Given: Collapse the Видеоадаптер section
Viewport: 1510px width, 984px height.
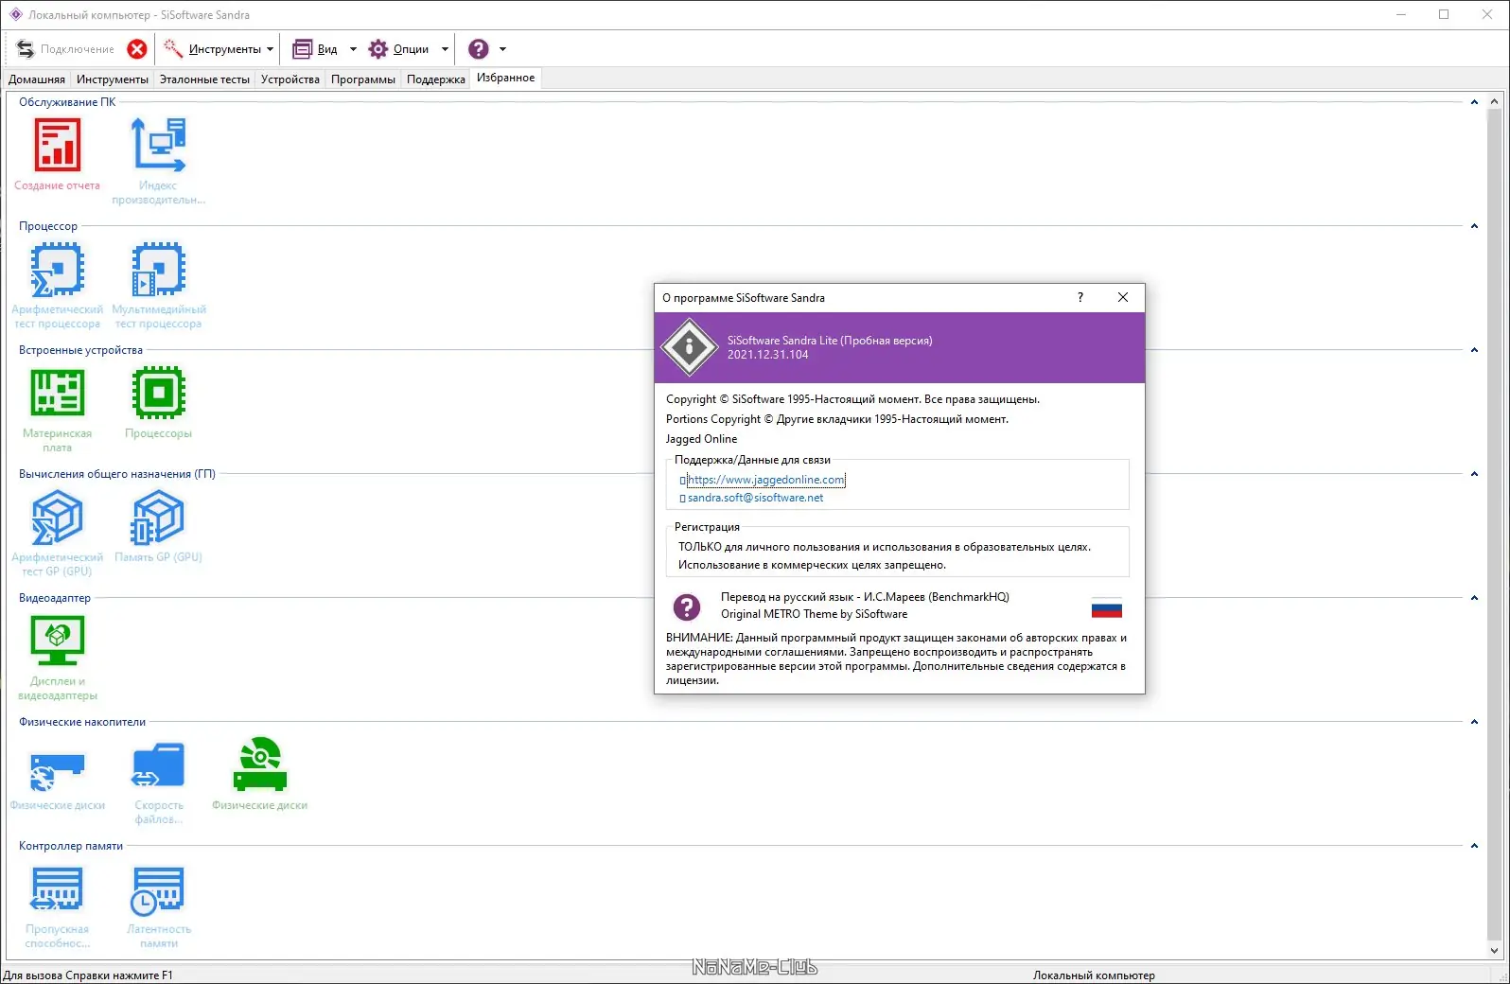Looking at the screenshot, I should pyautogui.click(x=1474, y=598).
